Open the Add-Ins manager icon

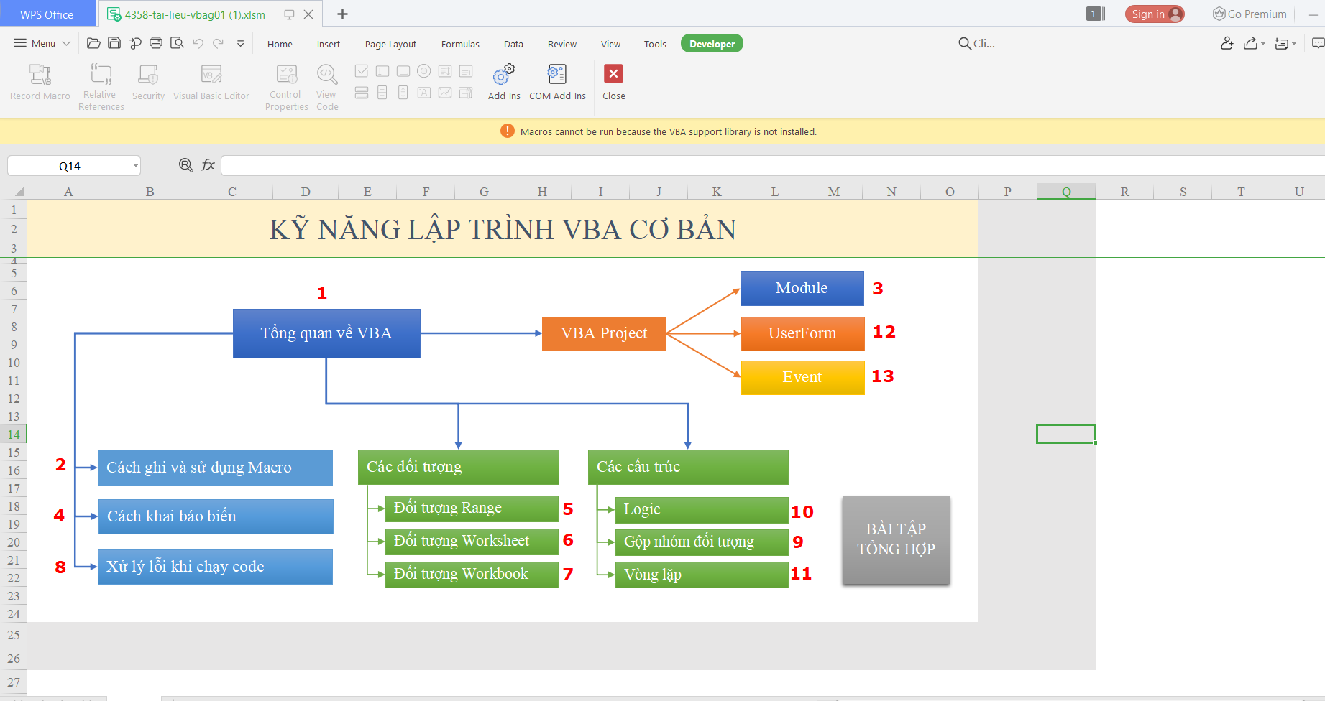click(x=504, y=82)
